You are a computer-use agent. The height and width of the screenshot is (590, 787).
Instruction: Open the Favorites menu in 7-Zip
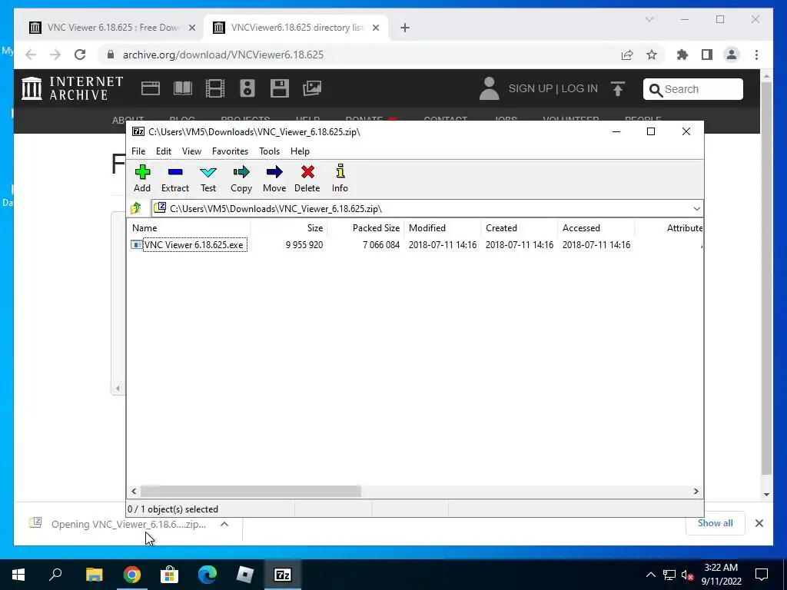point(230,151)
